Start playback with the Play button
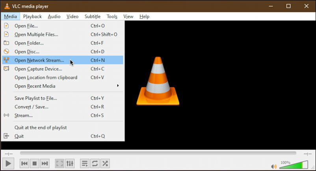The image size is (316, 171). click(x=8, y=164)
